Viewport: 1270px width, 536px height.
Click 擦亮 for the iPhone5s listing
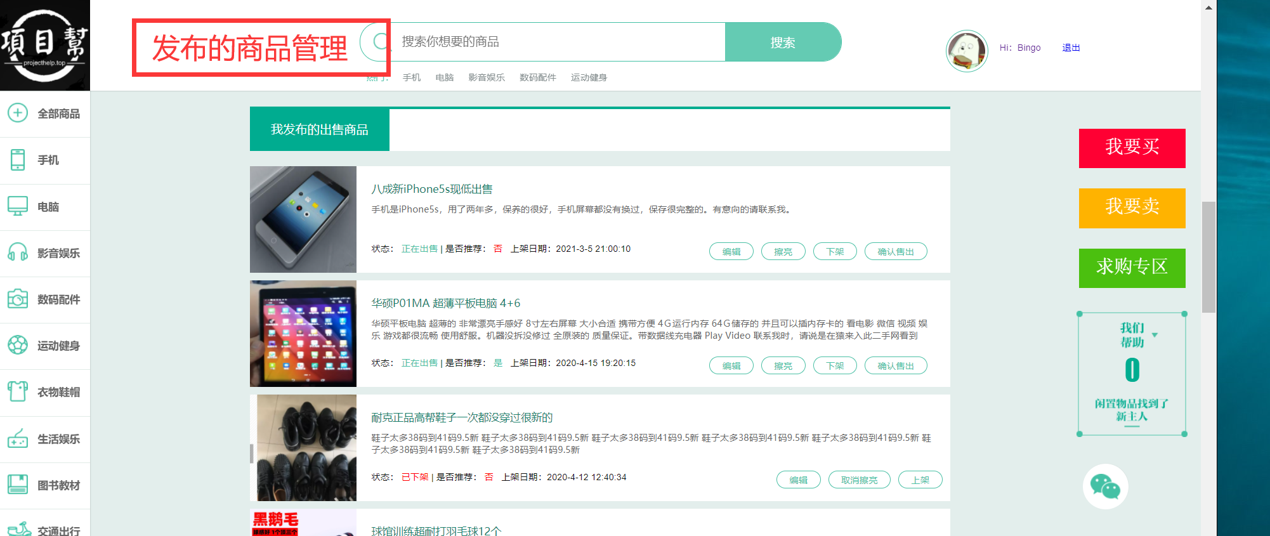(783, 251)
